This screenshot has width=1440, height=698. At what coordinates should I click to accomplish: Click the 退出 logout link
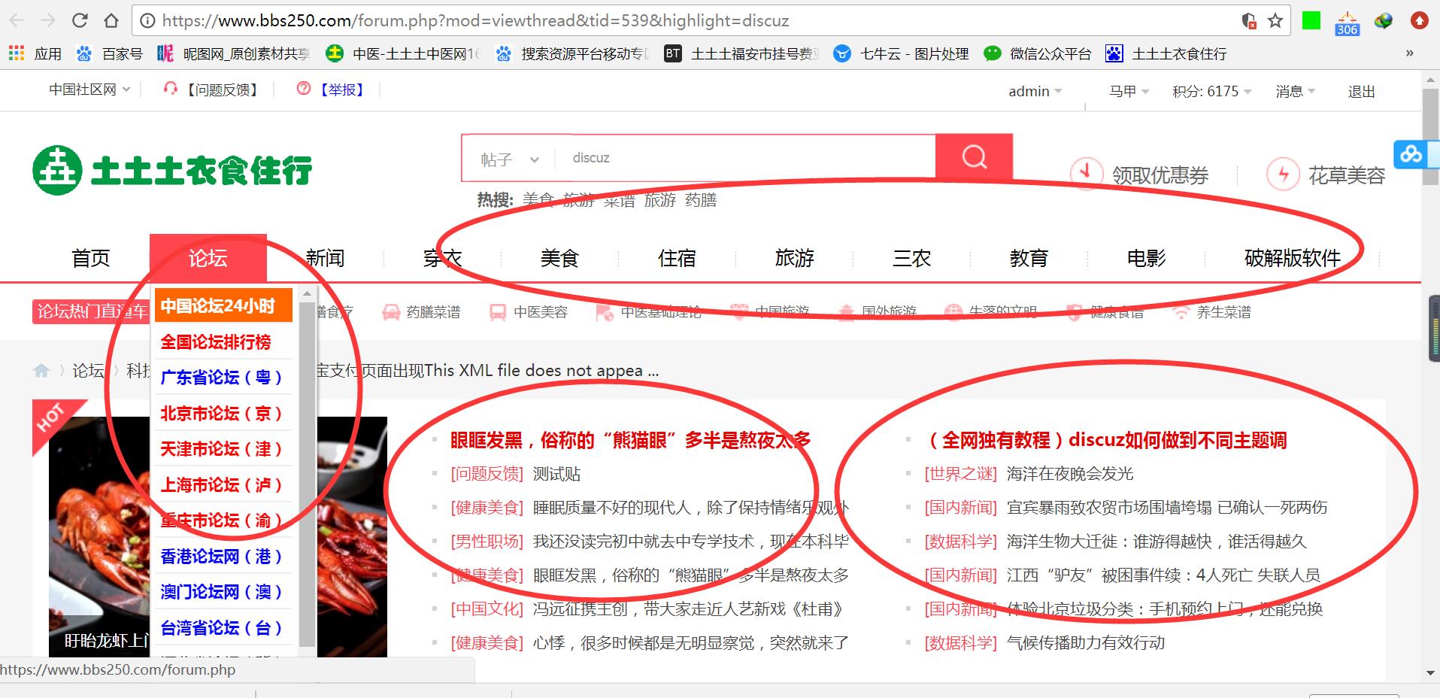1361,91
